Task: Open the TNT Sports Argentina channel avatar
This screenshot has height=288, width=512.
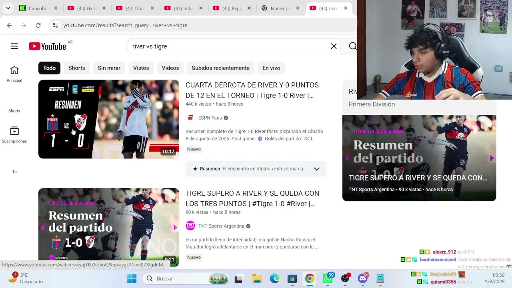Action: click(190, 226)
